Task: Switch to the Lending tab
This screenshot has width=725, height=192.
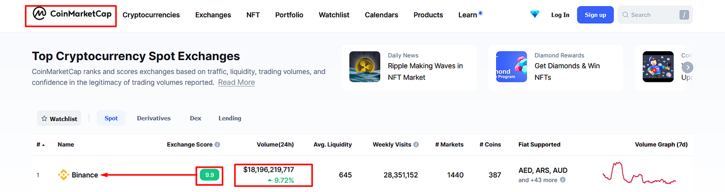Action: click(230, 118)
